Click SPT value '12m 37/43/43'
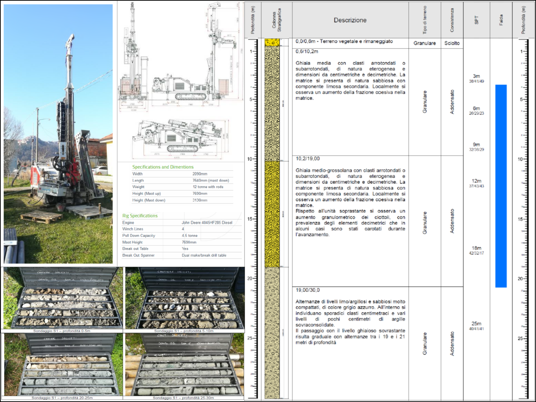This screenshot has width=536, height=402. 476,183
